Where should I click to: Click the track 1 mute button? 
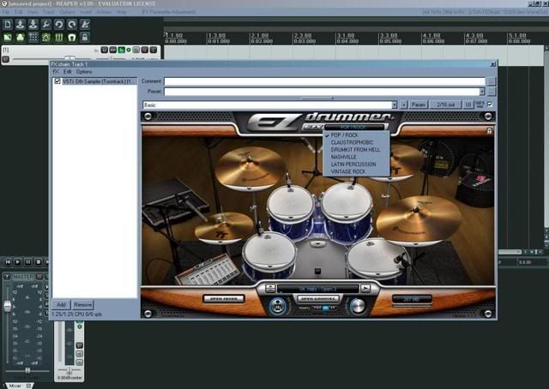tap(145, 50)
